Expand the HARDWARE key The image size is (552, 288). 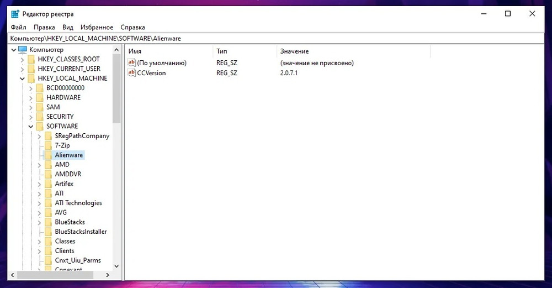[30, 98]
